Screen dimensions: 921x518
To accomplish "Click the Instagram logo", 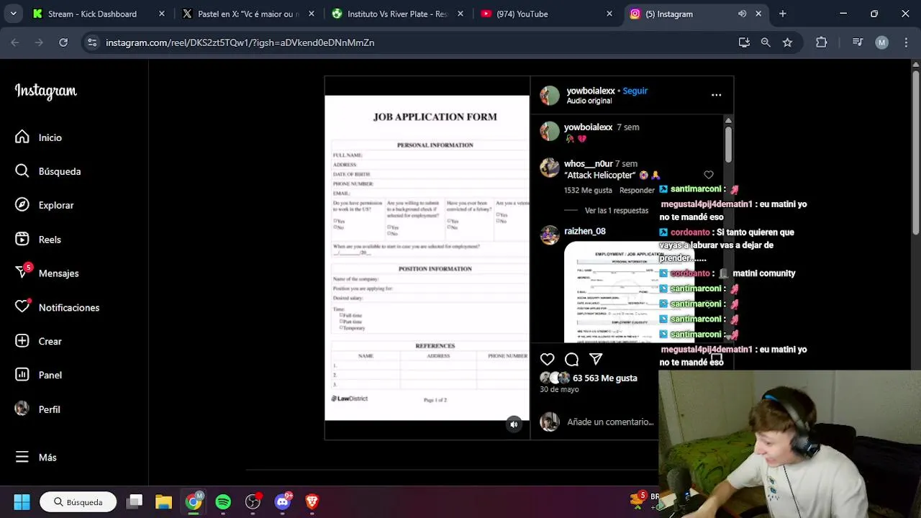I will click(x=46, y=91).
